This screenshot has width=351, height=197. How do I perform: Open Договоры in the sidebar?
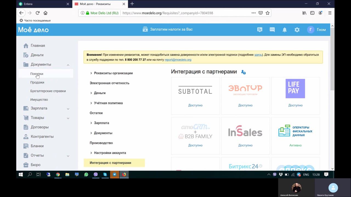click(x=39, y=127)
